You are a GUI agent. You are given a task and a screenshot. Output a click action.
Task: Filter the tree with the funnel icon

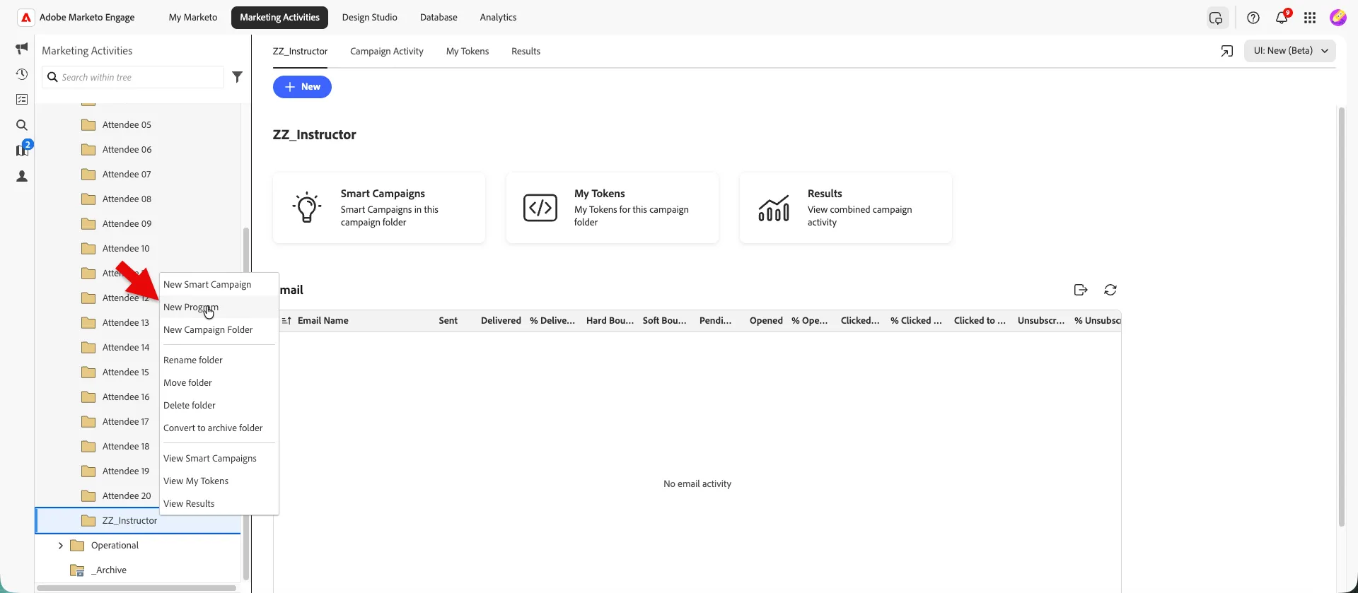click(238, 77)
